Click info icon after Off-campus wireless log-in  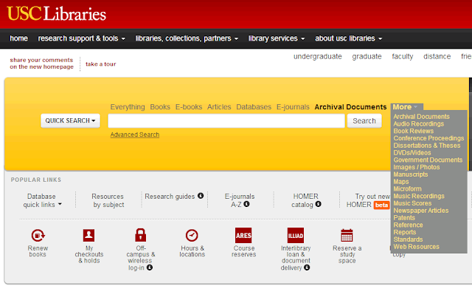coord(150,268)
